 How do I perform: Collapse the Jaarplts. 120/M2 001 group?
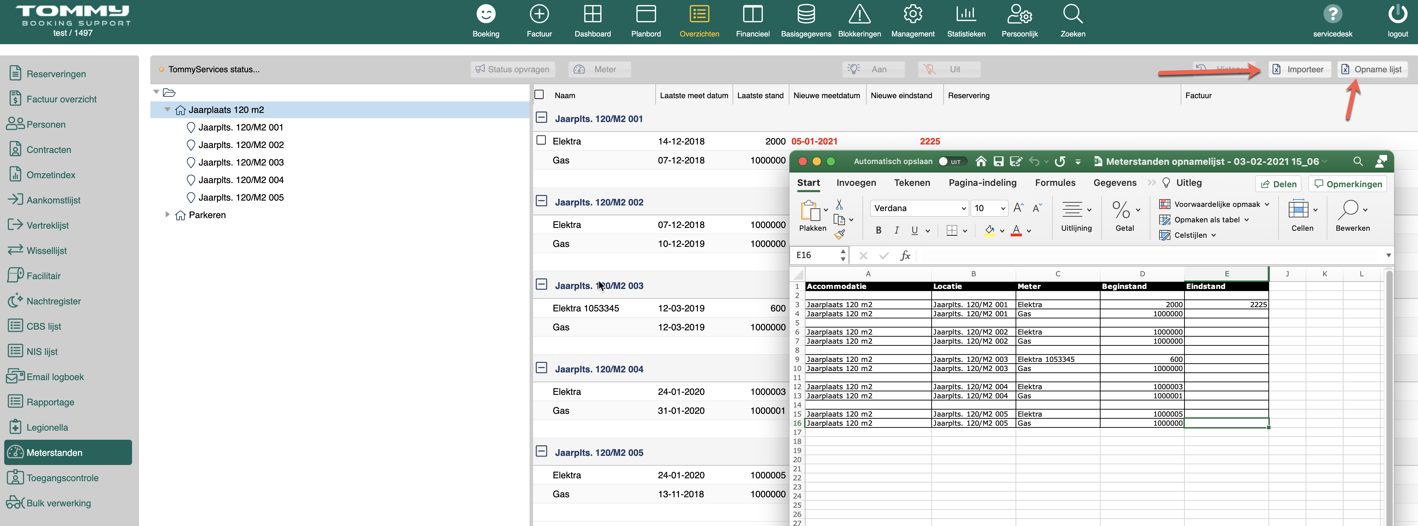click(x=541, y=117)
